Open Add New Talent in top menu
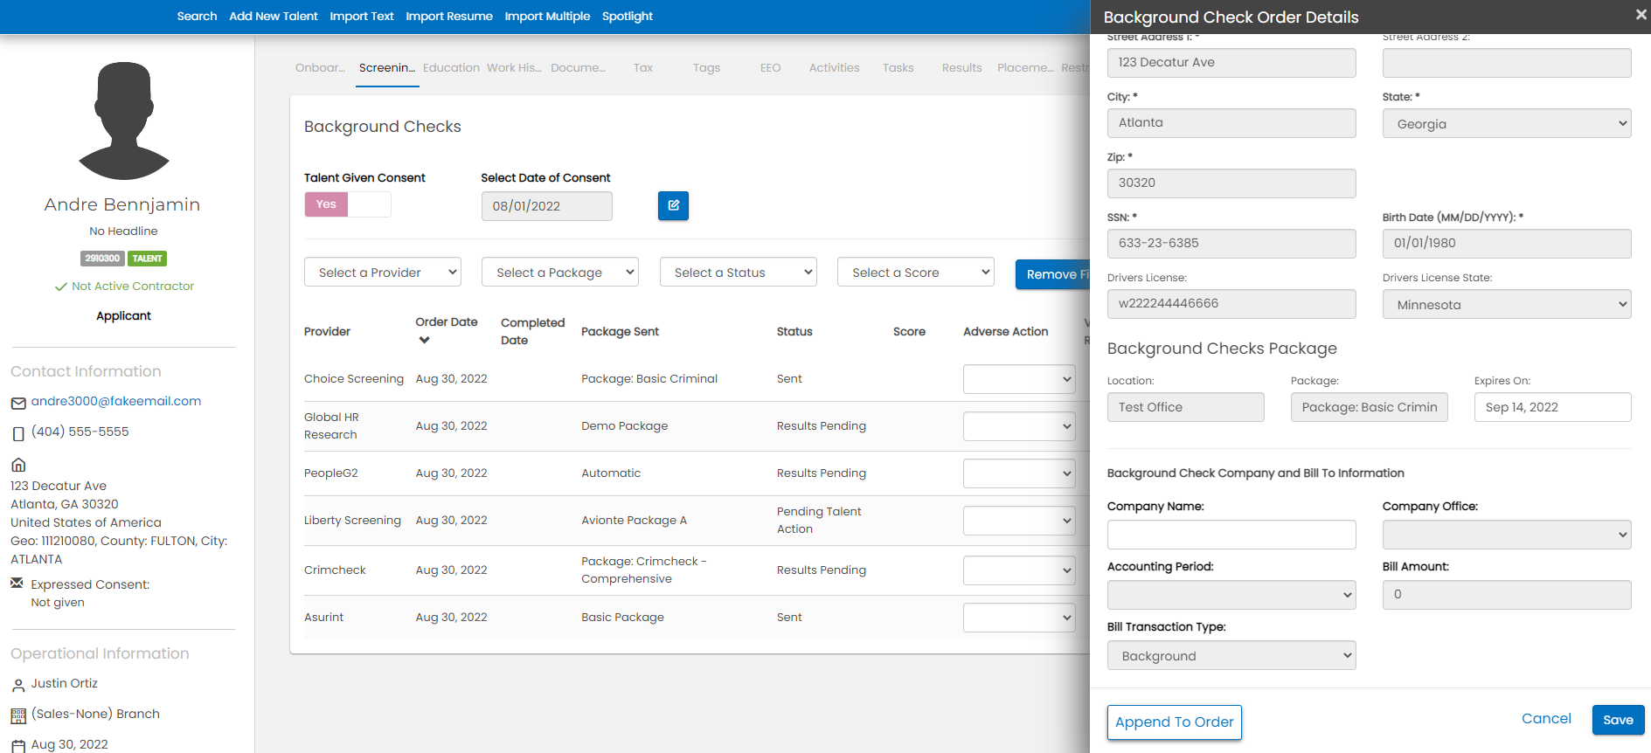 click(274, 16)
